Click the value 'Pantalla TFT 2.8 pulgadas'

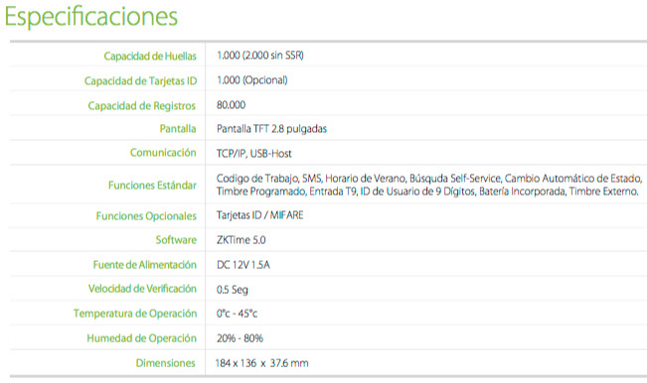click(271, 129)
